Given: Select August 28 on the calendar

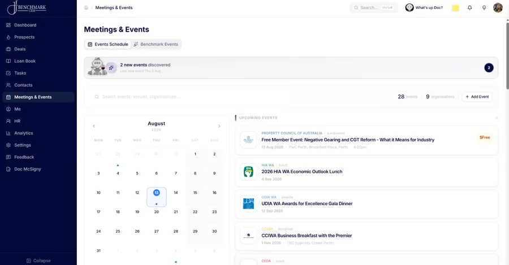Looking at the screenshot, I should [176, 231].
